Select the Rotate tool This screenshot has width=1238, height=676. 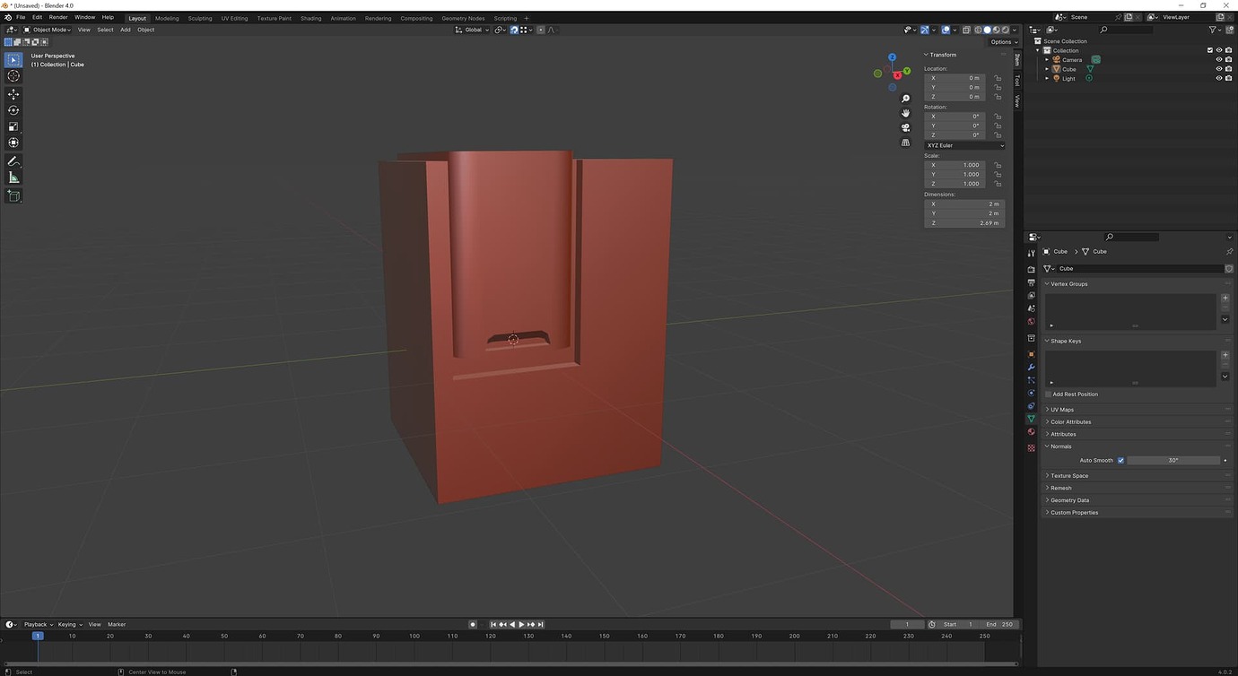(13, 109)
